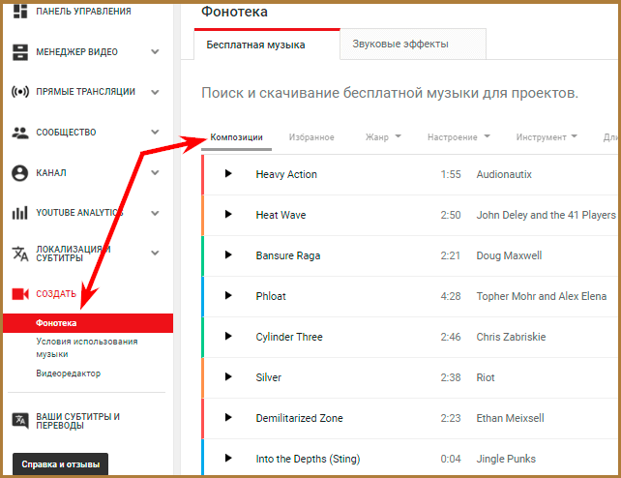Click artist Doug Maxwell
This screenshot has height=478, width=621.
pos(509,255)
